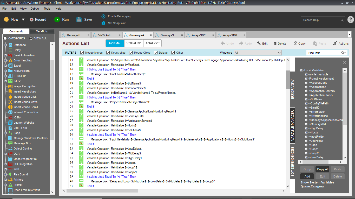Screen dimensions: 355x199
Task: Click the Edit pencil icon in Actions List
Action: click(x=259, y=44)
